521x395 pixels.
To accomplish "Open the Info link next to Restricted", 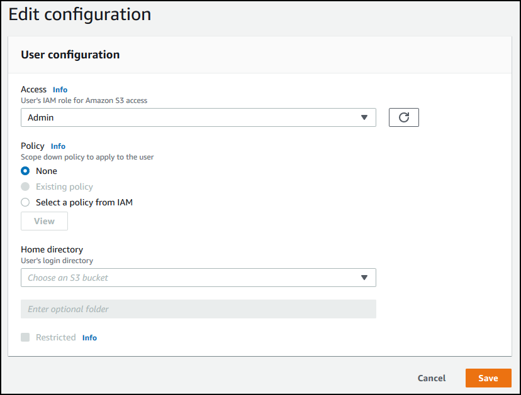I will (89, 337).
